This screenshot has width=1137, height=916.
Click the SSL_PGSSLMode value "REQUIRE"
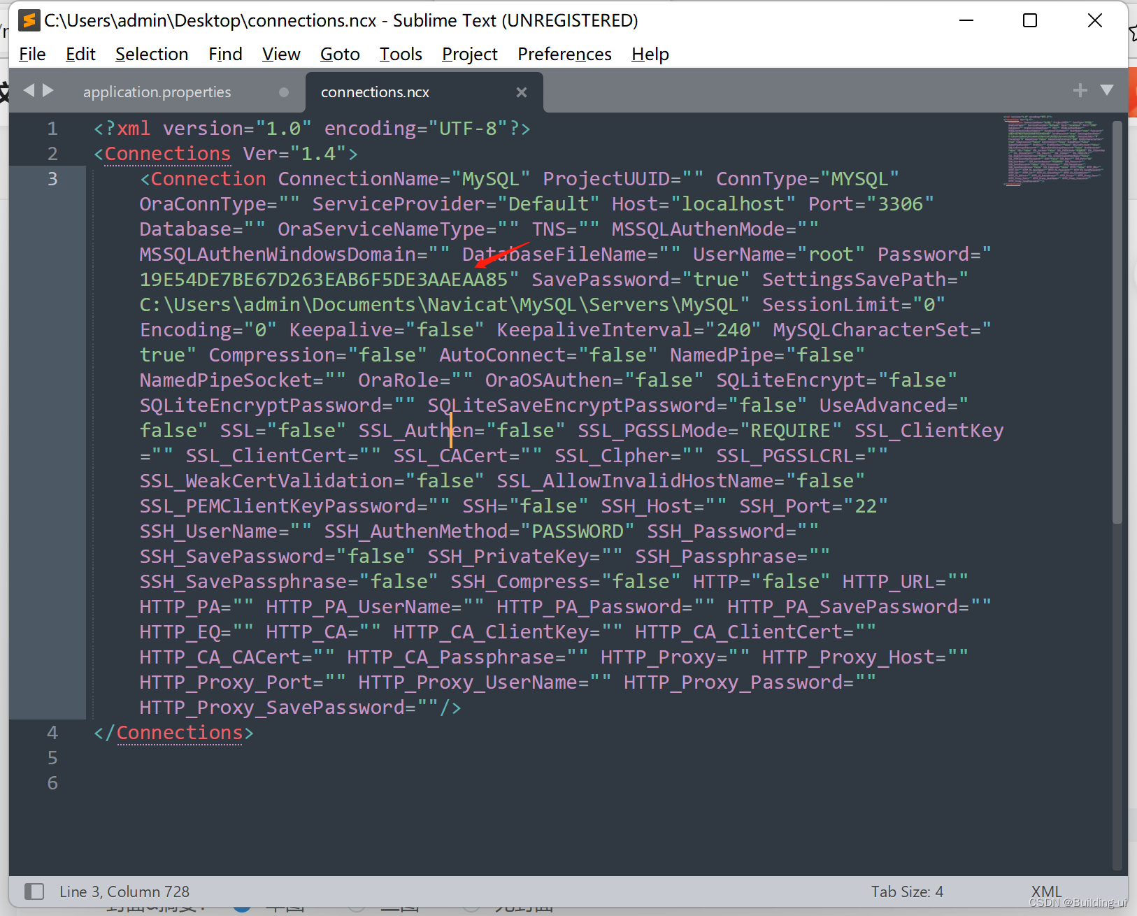(x=791, y=431)
